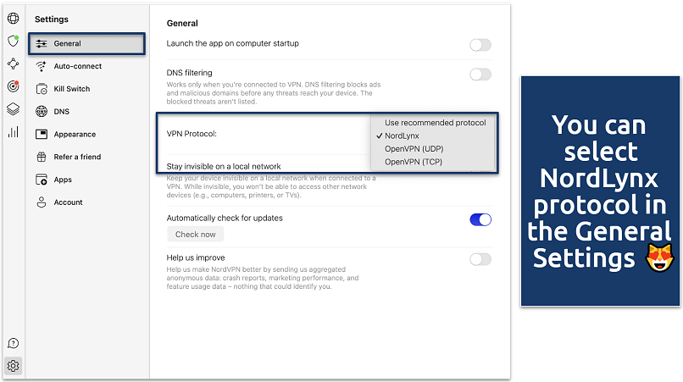
Task: Open the globe server map icon
Action: [x=13, y=18]
